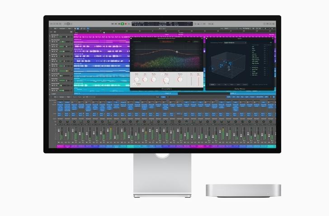Mute the first track in track list
The width and height of the screenshot is (329, 216).
point(52,36)
